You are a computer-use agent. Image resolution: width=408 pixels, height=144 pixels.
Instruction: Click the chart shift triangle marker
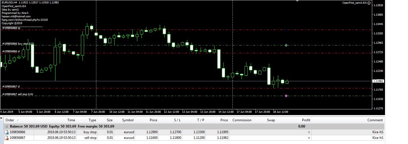[x=297, y=1]
